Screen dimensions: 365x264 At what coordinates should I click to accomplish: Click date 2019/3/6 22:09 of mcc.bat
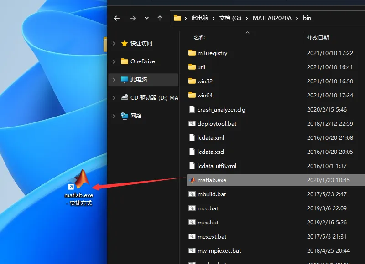click(327, 208)
